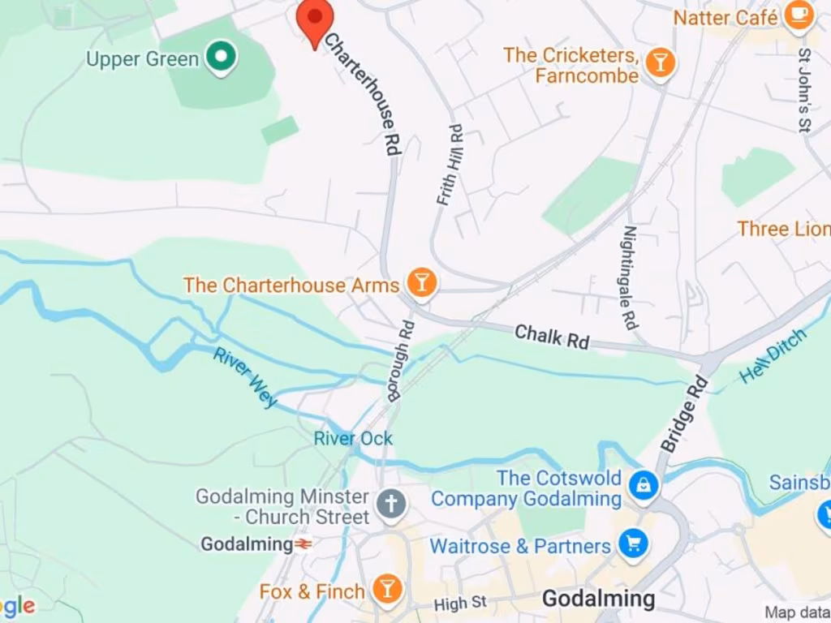Click the red location pin on Charterhouse Rd
The width and height of the screenshot is (831, 623).
[x=315, y=21]
